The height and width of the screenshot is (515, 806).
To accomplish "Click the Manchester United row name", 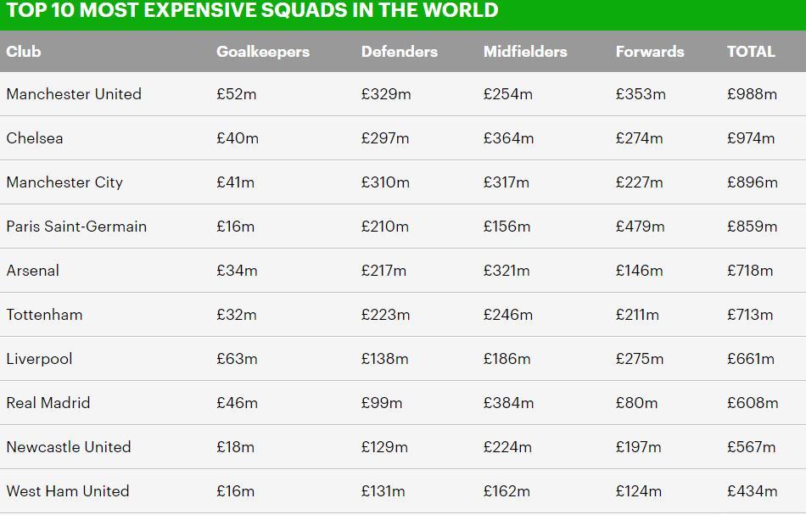I will pyautogui.click(x=74, y=94).
